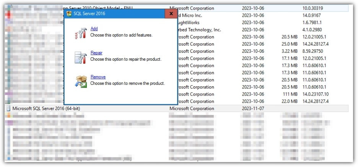
Task: Click the Trend Micro Inc. publisher cell
Action: pos(190,16)
